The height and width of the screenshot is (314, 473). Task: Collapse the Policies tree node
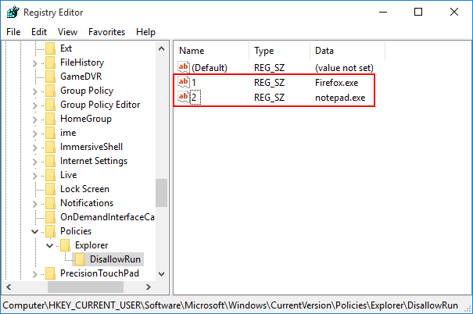click(x=35, y=231)
